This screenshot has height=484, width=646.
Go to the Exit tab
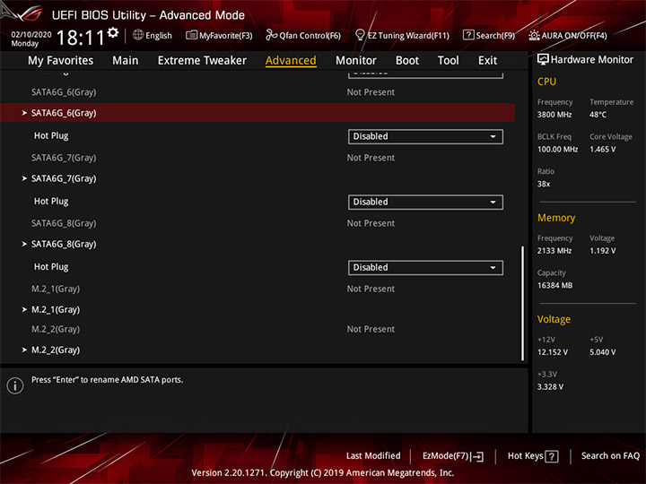pyautogui.click(x=487, y=61)
